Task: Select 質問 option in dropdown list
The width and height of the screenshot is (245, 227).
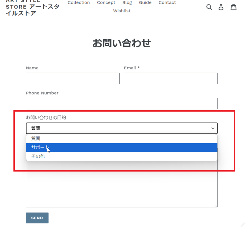Action: point(122,139)
